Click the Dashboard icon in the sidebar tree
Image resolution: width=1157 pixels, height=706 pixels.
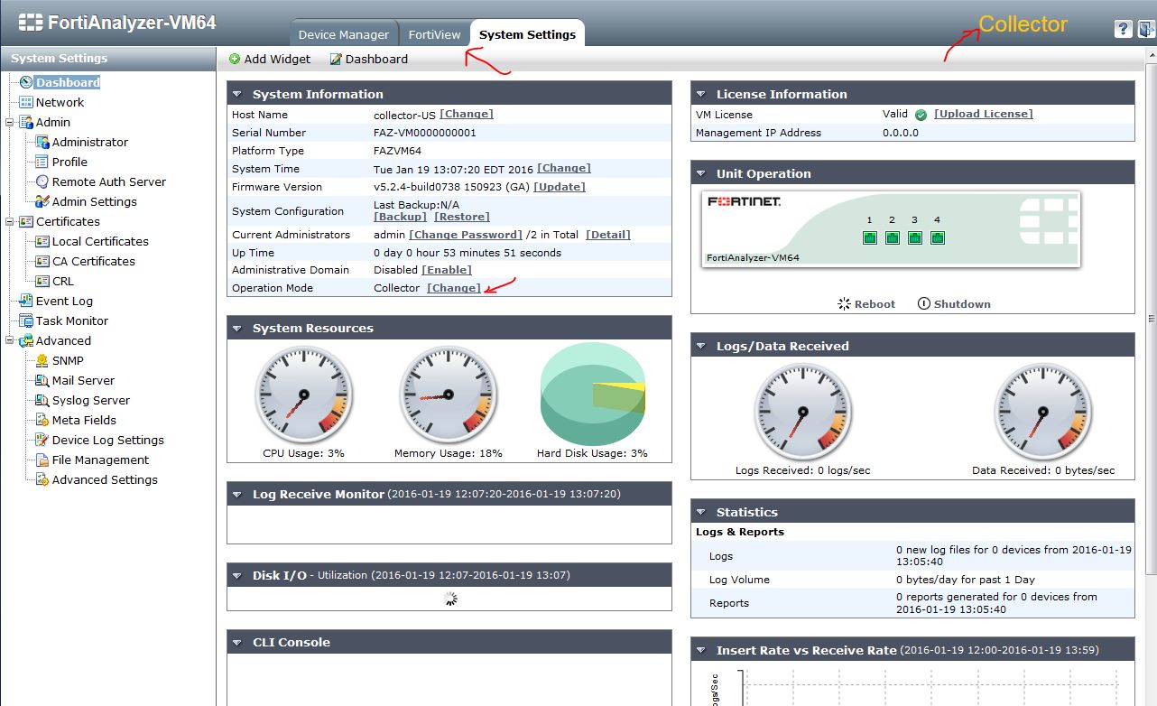[25, 82]
